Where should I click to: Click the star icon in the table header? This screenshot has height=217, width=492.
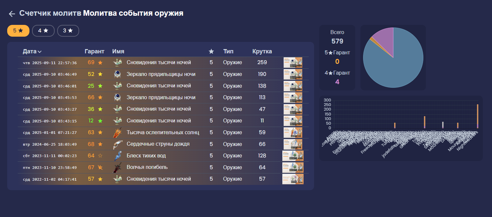coord(211,51)
